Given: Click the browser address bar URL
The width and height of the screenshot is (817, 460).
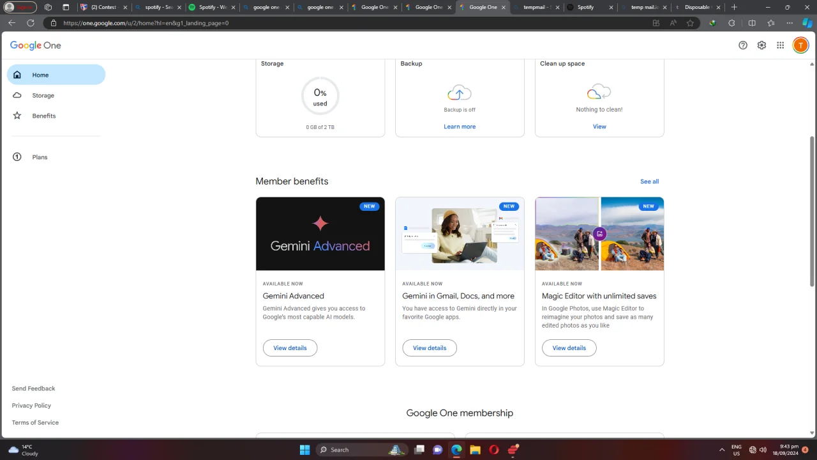Looking at the screenshot, I should pyautogui.click(x=146, y=23).
